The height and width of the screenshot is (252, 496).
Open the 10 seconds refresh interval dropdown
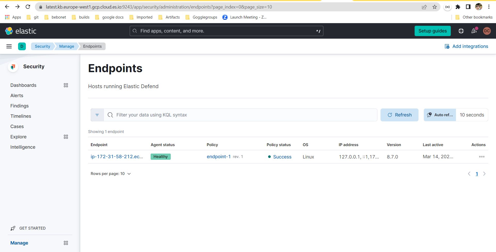(x=472, y=115)
